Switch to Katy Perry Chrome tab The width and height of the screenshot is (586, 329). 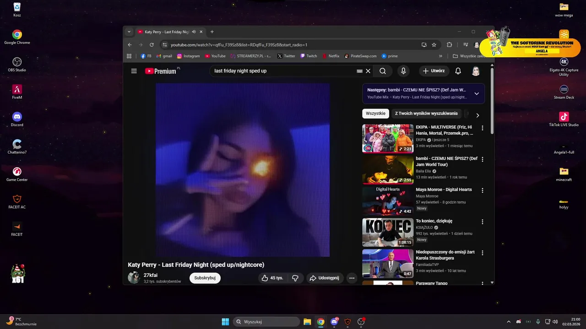[x=170, y=32]
